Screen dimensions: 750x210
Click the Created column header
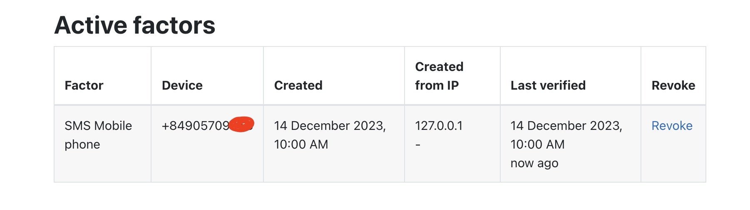(298, 85)
